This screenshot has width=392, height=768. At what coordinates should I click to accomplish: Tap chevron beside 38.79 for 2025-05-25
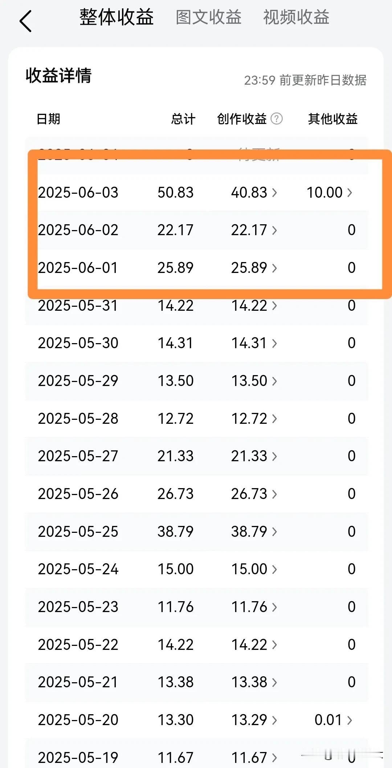(274, 532)
